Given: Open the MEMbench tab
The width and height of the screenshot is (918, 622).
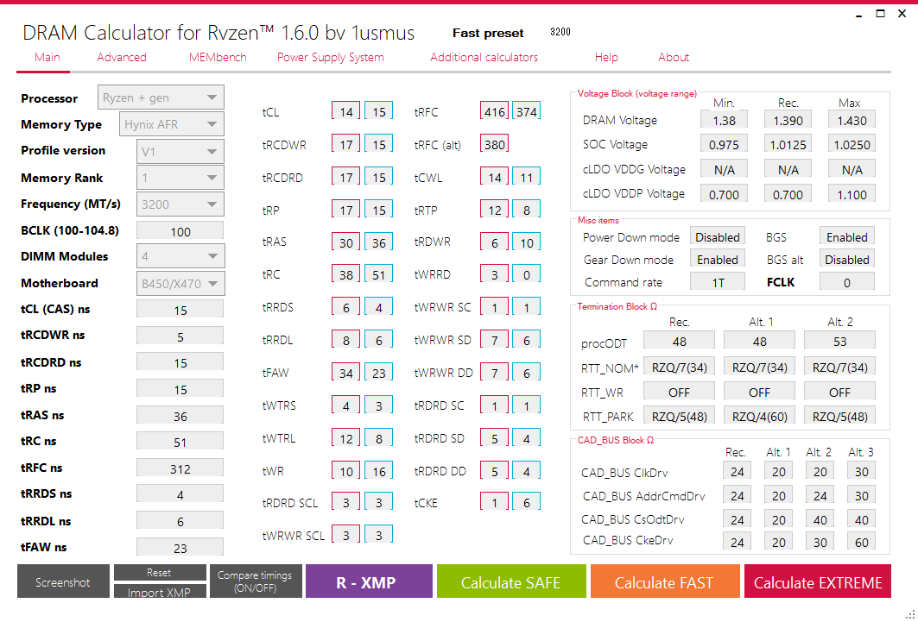Looking at the screenshot, I should click(218, 57).
